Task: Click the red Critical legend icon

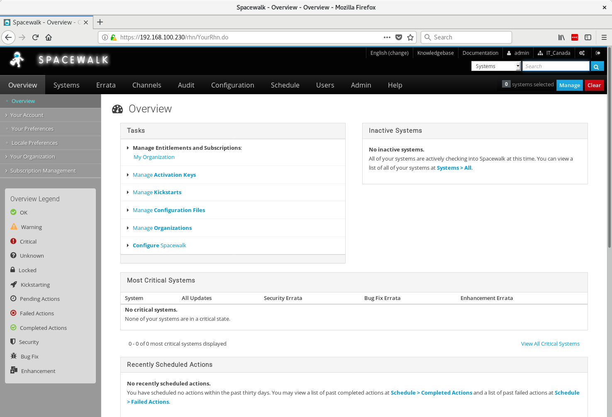Action: (x=13, y=241)
